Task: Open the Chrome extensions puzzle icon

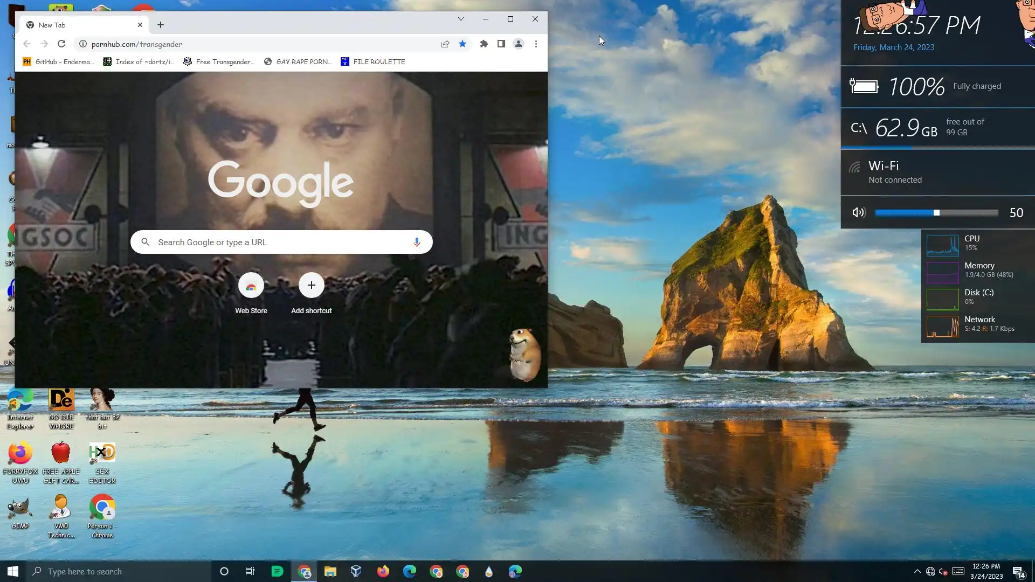Action: click(484, 44)
